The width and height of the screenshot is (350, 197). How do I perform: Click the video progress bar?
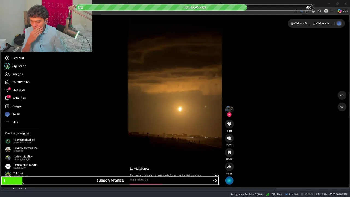175,184
